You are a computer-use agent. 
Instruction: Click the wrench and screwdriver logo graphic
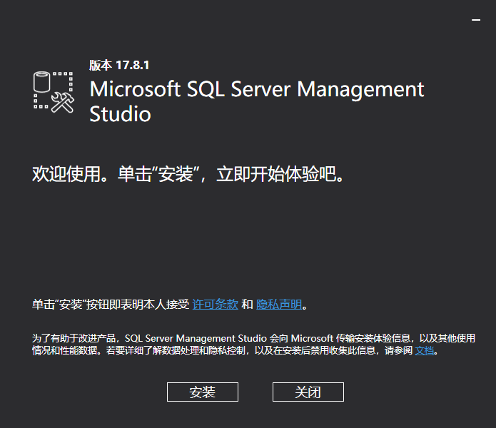pyautogui.click(x=64, y=103)
